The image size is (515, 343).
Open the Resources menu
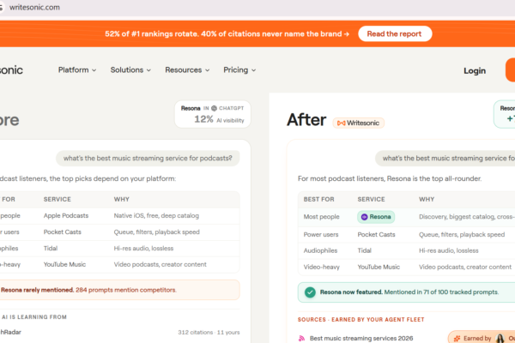click(187, 70)
